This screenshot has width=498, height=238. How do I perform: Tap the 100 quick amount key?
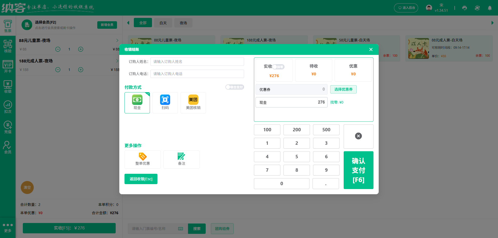point(267,130)
